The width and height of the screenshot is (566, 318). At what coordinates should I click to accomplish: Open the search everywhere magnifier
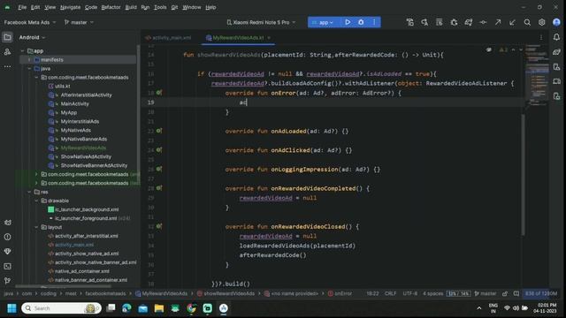point(527,22)
